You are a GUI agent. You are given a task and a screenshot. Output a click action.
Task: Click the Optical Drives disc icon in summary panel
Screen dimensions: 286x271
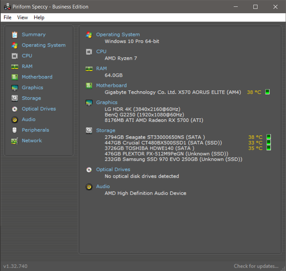point(89,170)
